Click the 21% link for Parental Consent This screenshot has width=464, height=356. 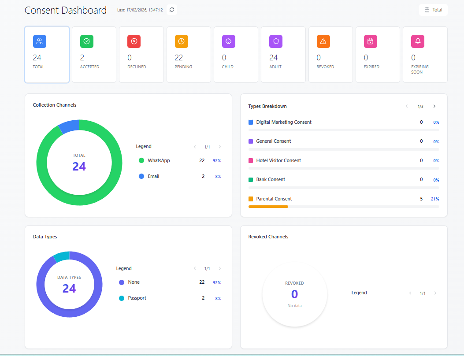pos(435,199)
